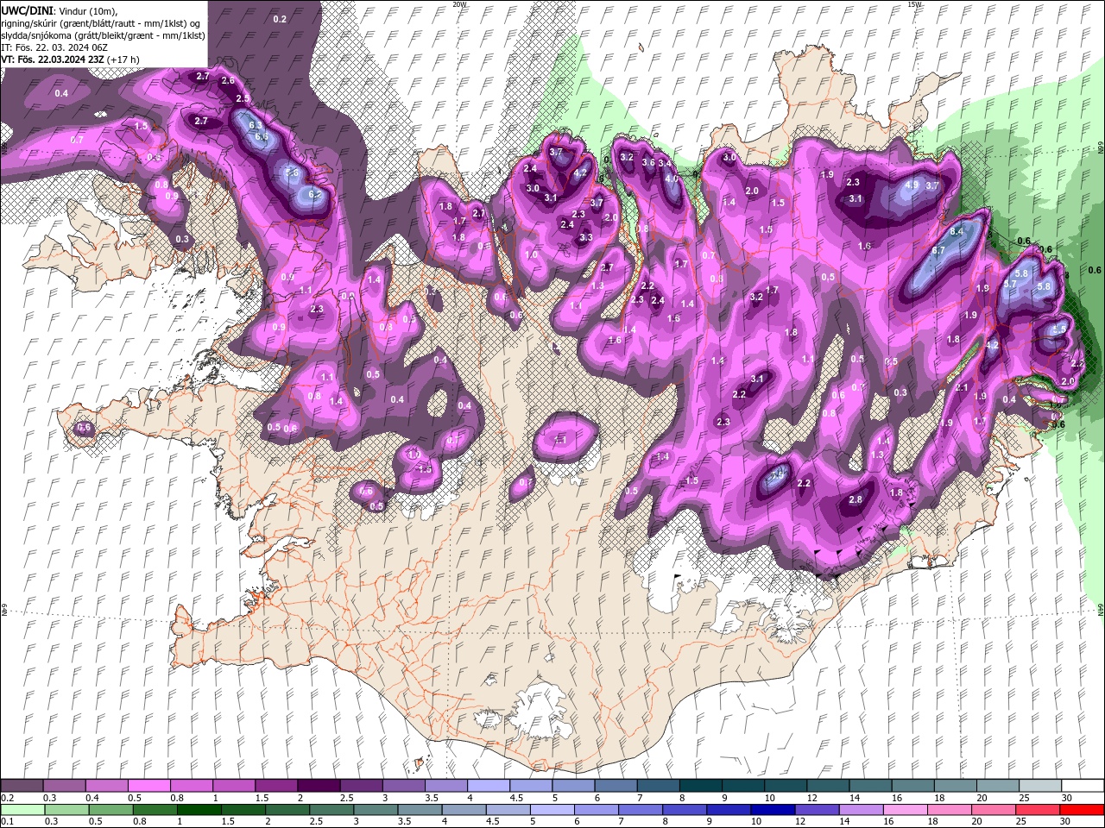
Task: Select the '0.1' label on the rain scale
Action: pyautogui.click(x=7, y=822)
